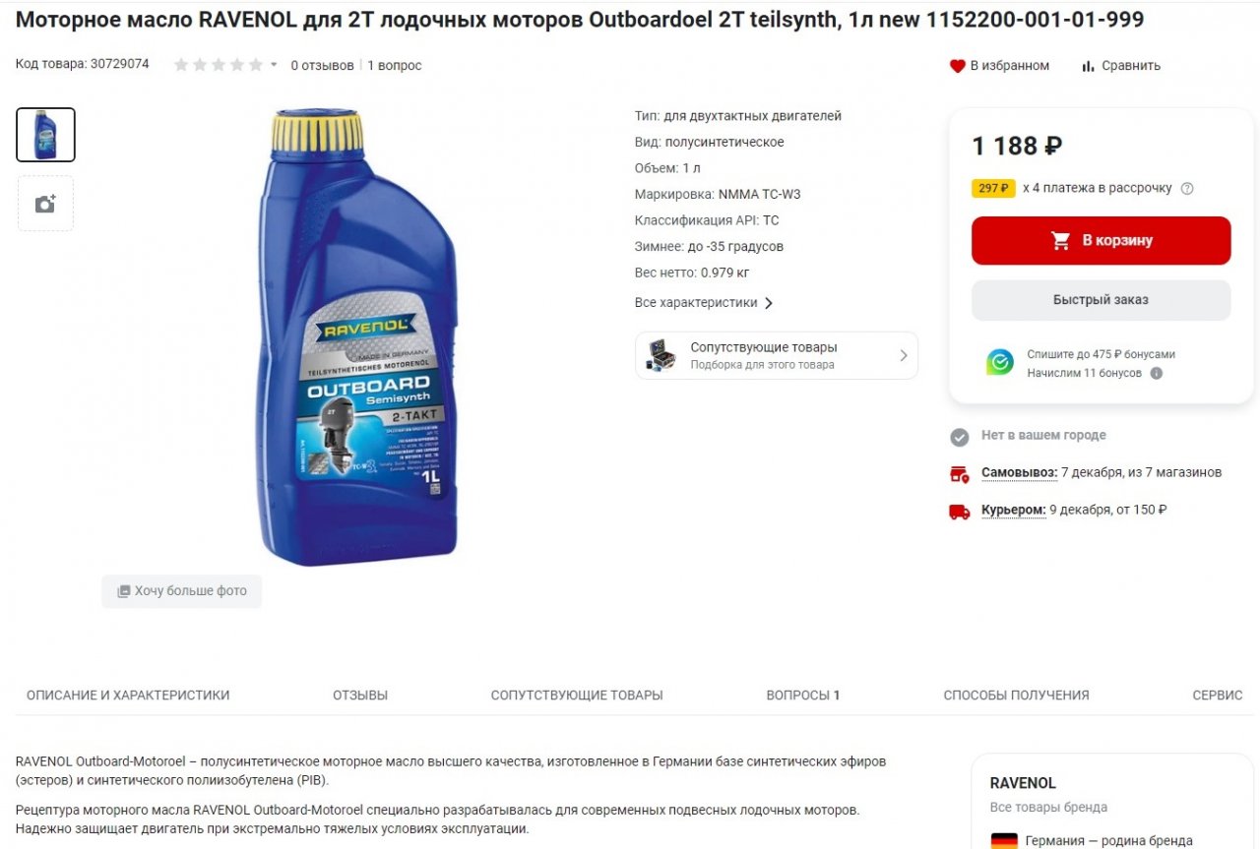
Task: Click the installment info question mark icon
Action: 1187,188
